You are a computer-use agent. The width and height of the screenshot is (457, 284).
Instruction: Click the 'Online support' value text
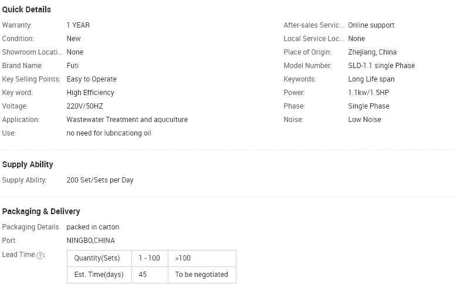(371, 25)
